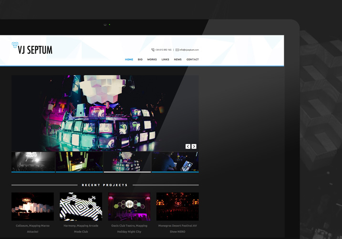Navigate to the LINKS page
This screenshot has height=239, width=342.
tap(165, 60)
